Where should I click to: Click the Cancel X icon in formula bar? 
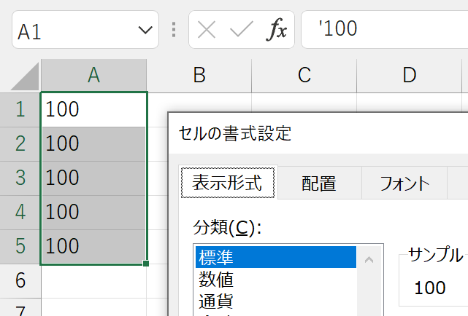coord(207,30)
